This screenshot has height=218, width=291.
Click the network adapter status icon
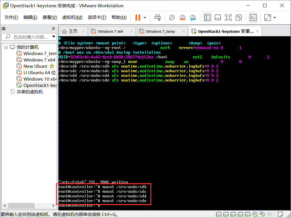[262, 215]
